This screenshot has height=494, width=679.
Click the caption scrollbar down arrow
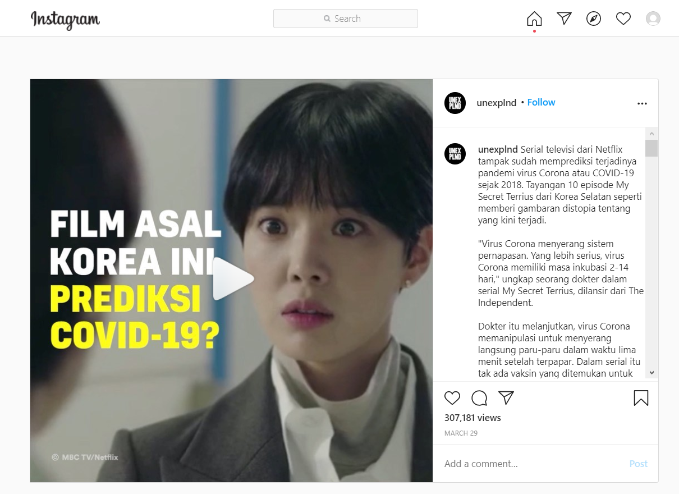(652, 372)
